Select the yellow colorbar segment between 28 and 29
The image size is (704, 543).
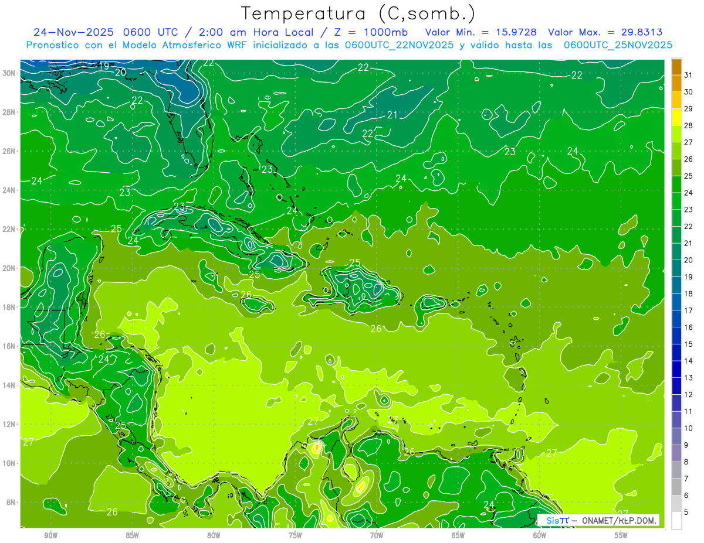[x=676, y=117]
